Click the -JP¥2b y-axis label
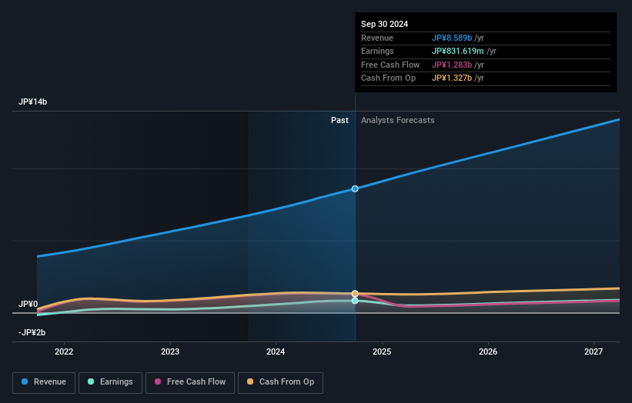The width and height of the screenshot is (632, 403). (32, 332)
